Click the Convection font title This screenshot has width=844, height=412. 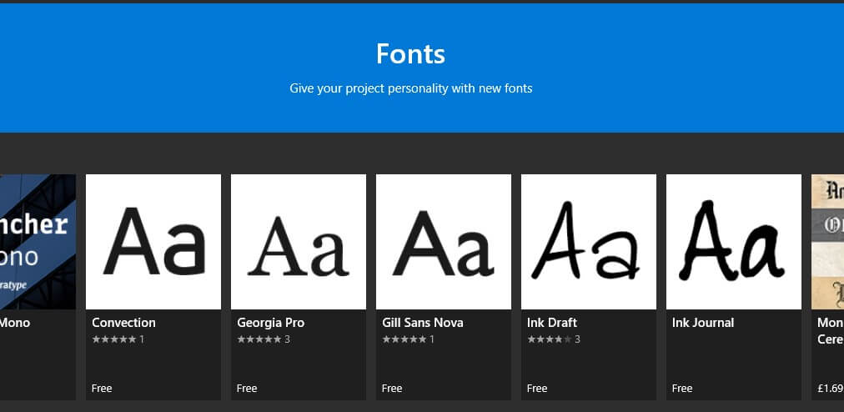coord(123,323)
